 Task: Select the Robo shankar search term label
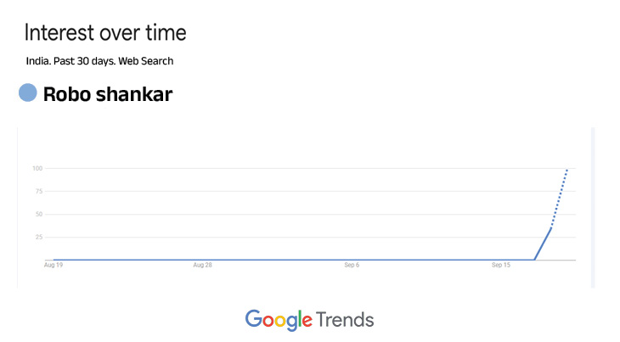pos(108,94)
